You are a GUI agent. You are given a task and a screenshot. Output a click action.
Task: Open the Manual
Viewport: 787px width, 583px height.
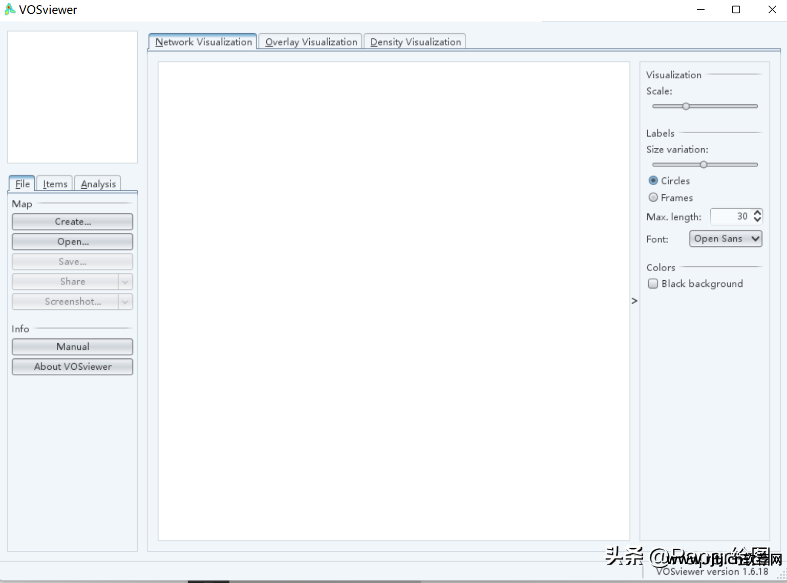pos(73,347)
